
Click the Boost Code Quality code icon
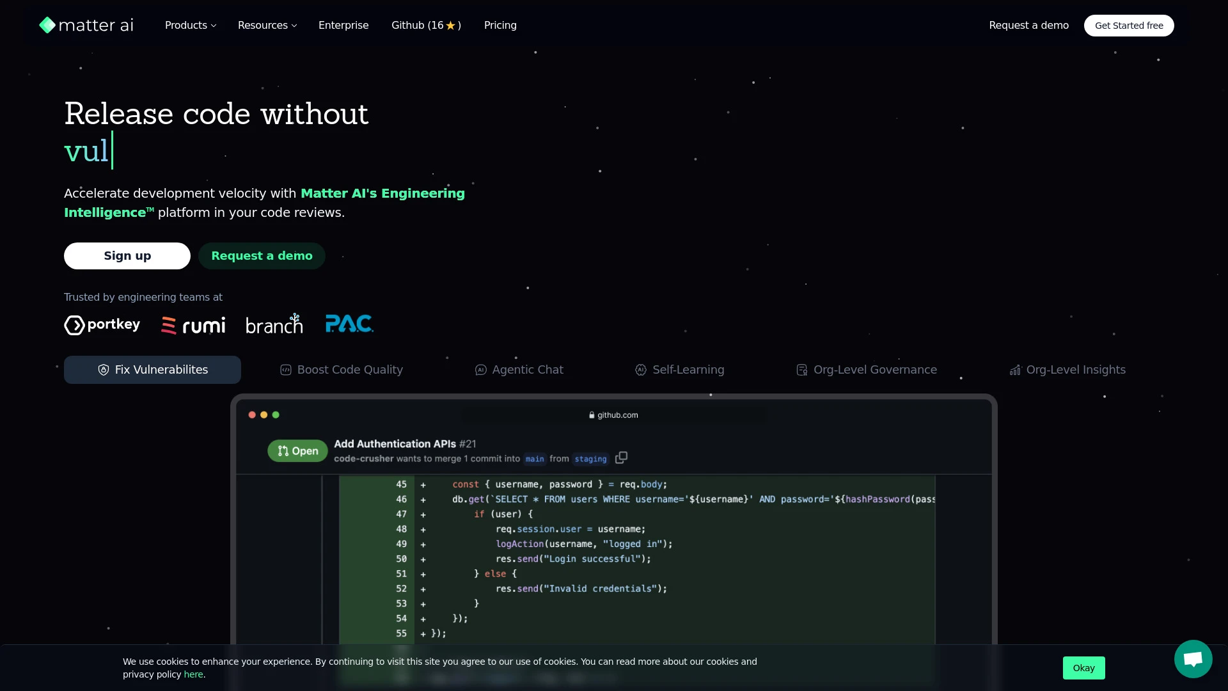(286, 370)
